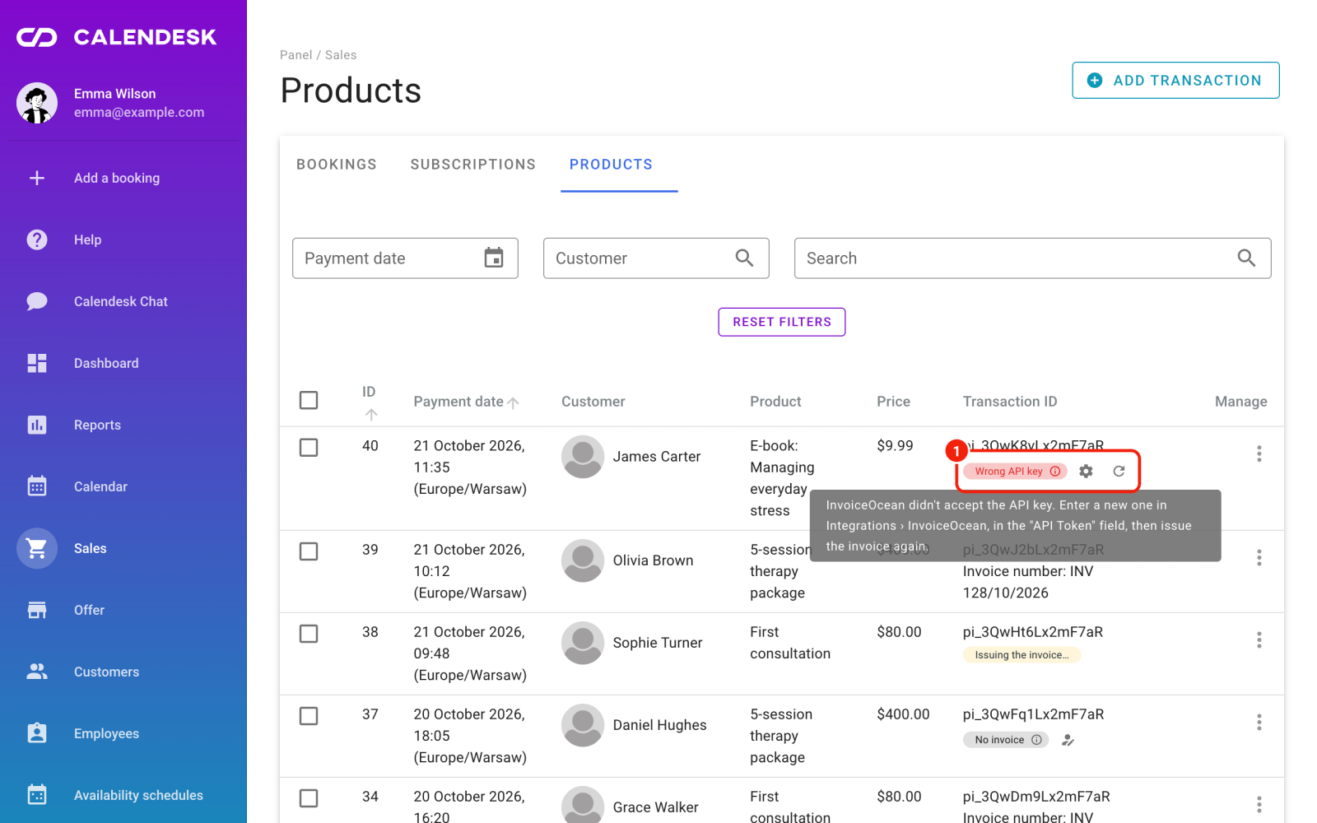Click the Add Transaction button
The width and height of the screenshot is (1317, 823).
point(1175,80)
